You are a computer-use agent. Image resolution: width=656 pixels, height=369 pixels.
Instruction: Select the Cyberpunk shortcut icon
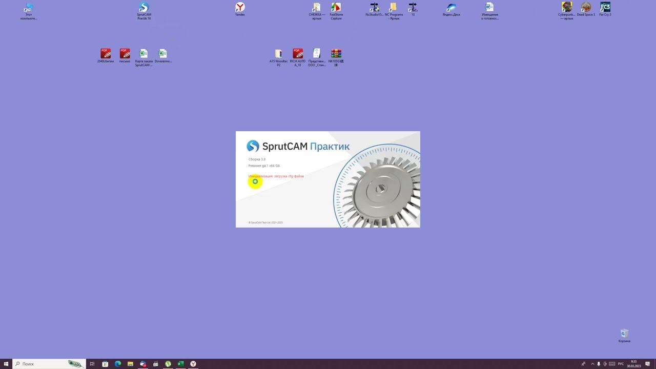click(x=567, y=11)
